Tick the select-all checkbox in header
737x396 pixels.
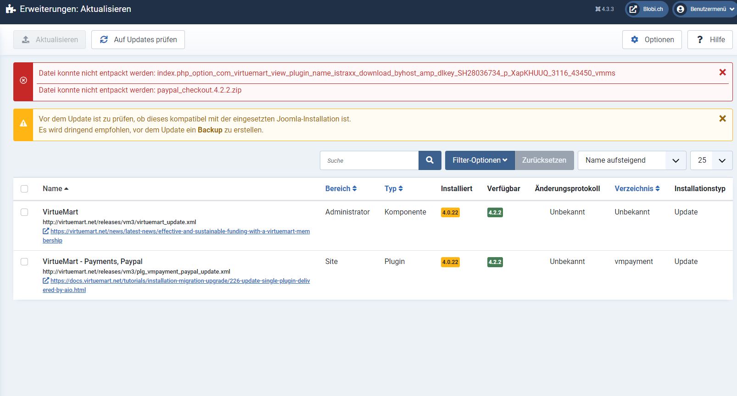coord(24,189)
